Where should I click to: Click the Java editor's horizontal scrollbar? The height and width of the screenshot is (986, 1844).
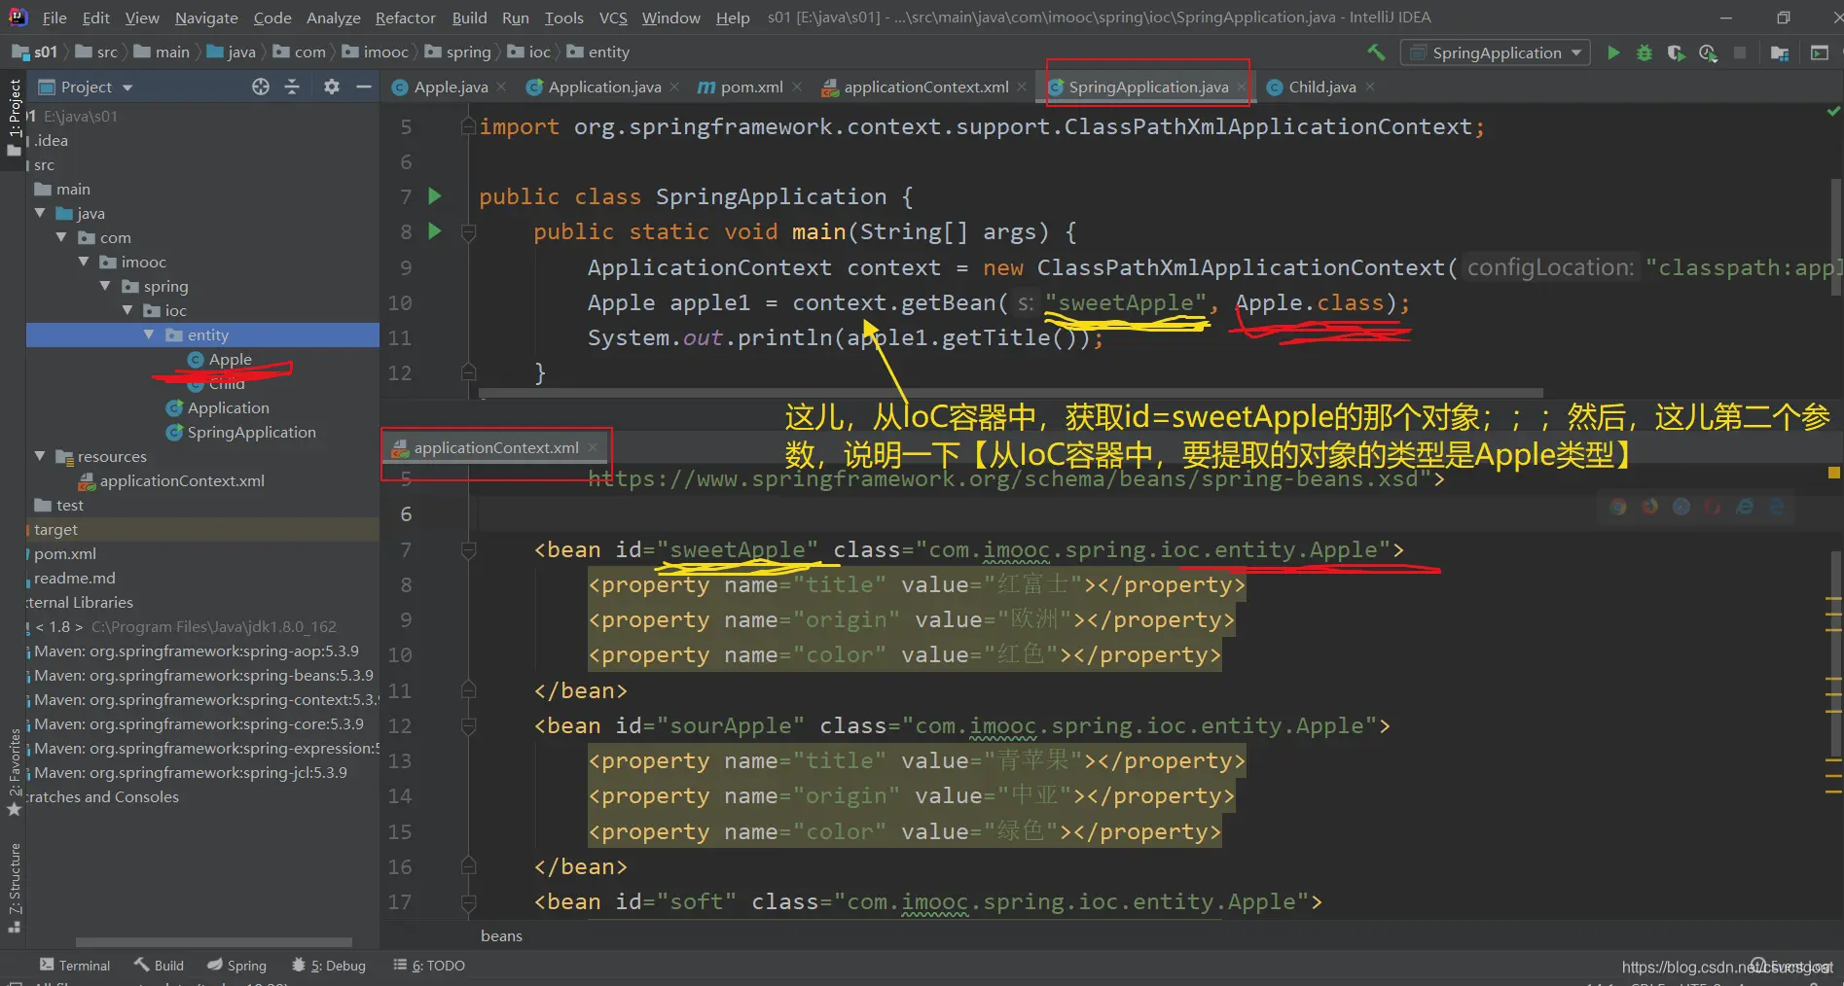coord(1010,393)
